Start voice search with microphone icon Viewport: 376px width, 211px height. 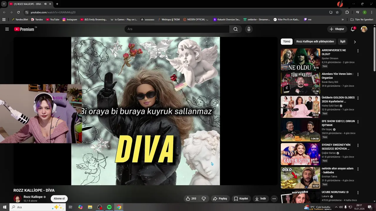coord(249,29)
